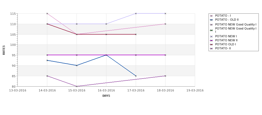This screenshot has height=115, width=262.
Task: Click the POTATO - I legend marker
Action: tap(211, 16)
